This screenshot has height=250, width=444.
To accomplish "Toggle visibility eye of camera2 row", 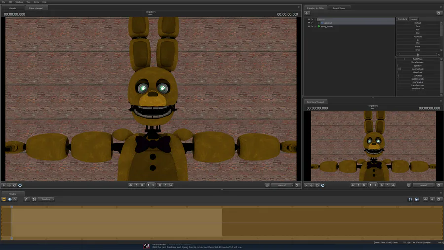I will [309, 23].
